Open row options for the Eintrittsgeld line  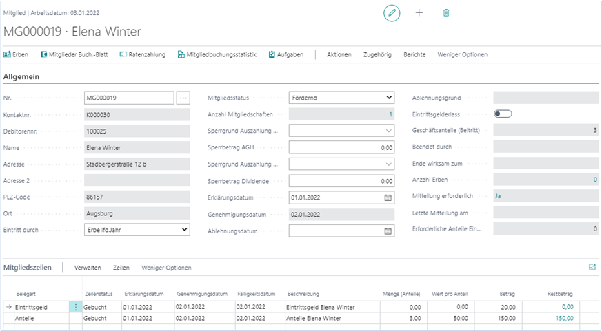pyautogui.click(x=74, y=307)
